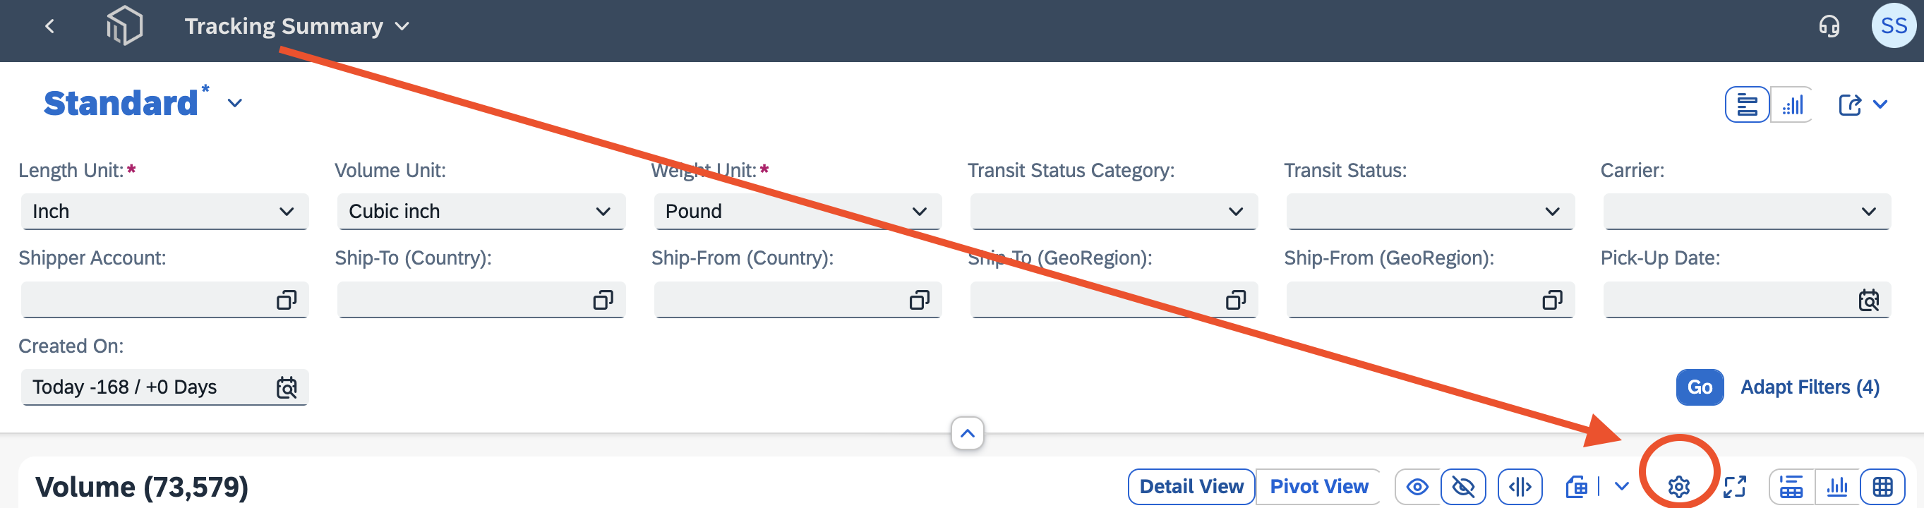Switch to chart-only view mode
The height and width of the screenshot is (508, 1924).
click(x=1836, y=487)
